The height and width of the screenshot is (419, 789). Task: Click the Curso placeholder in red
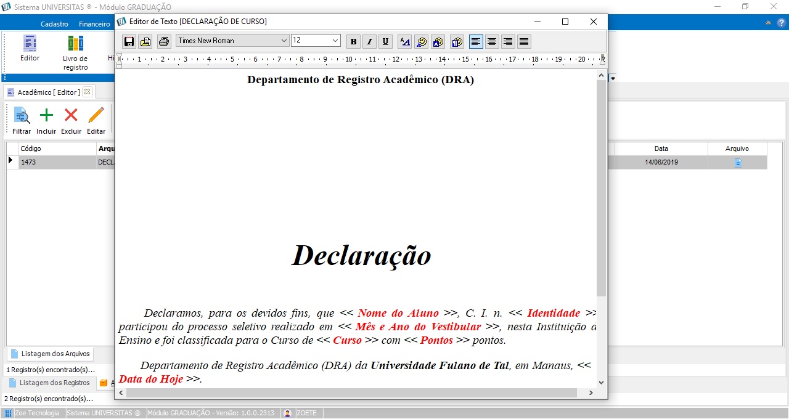347,340
